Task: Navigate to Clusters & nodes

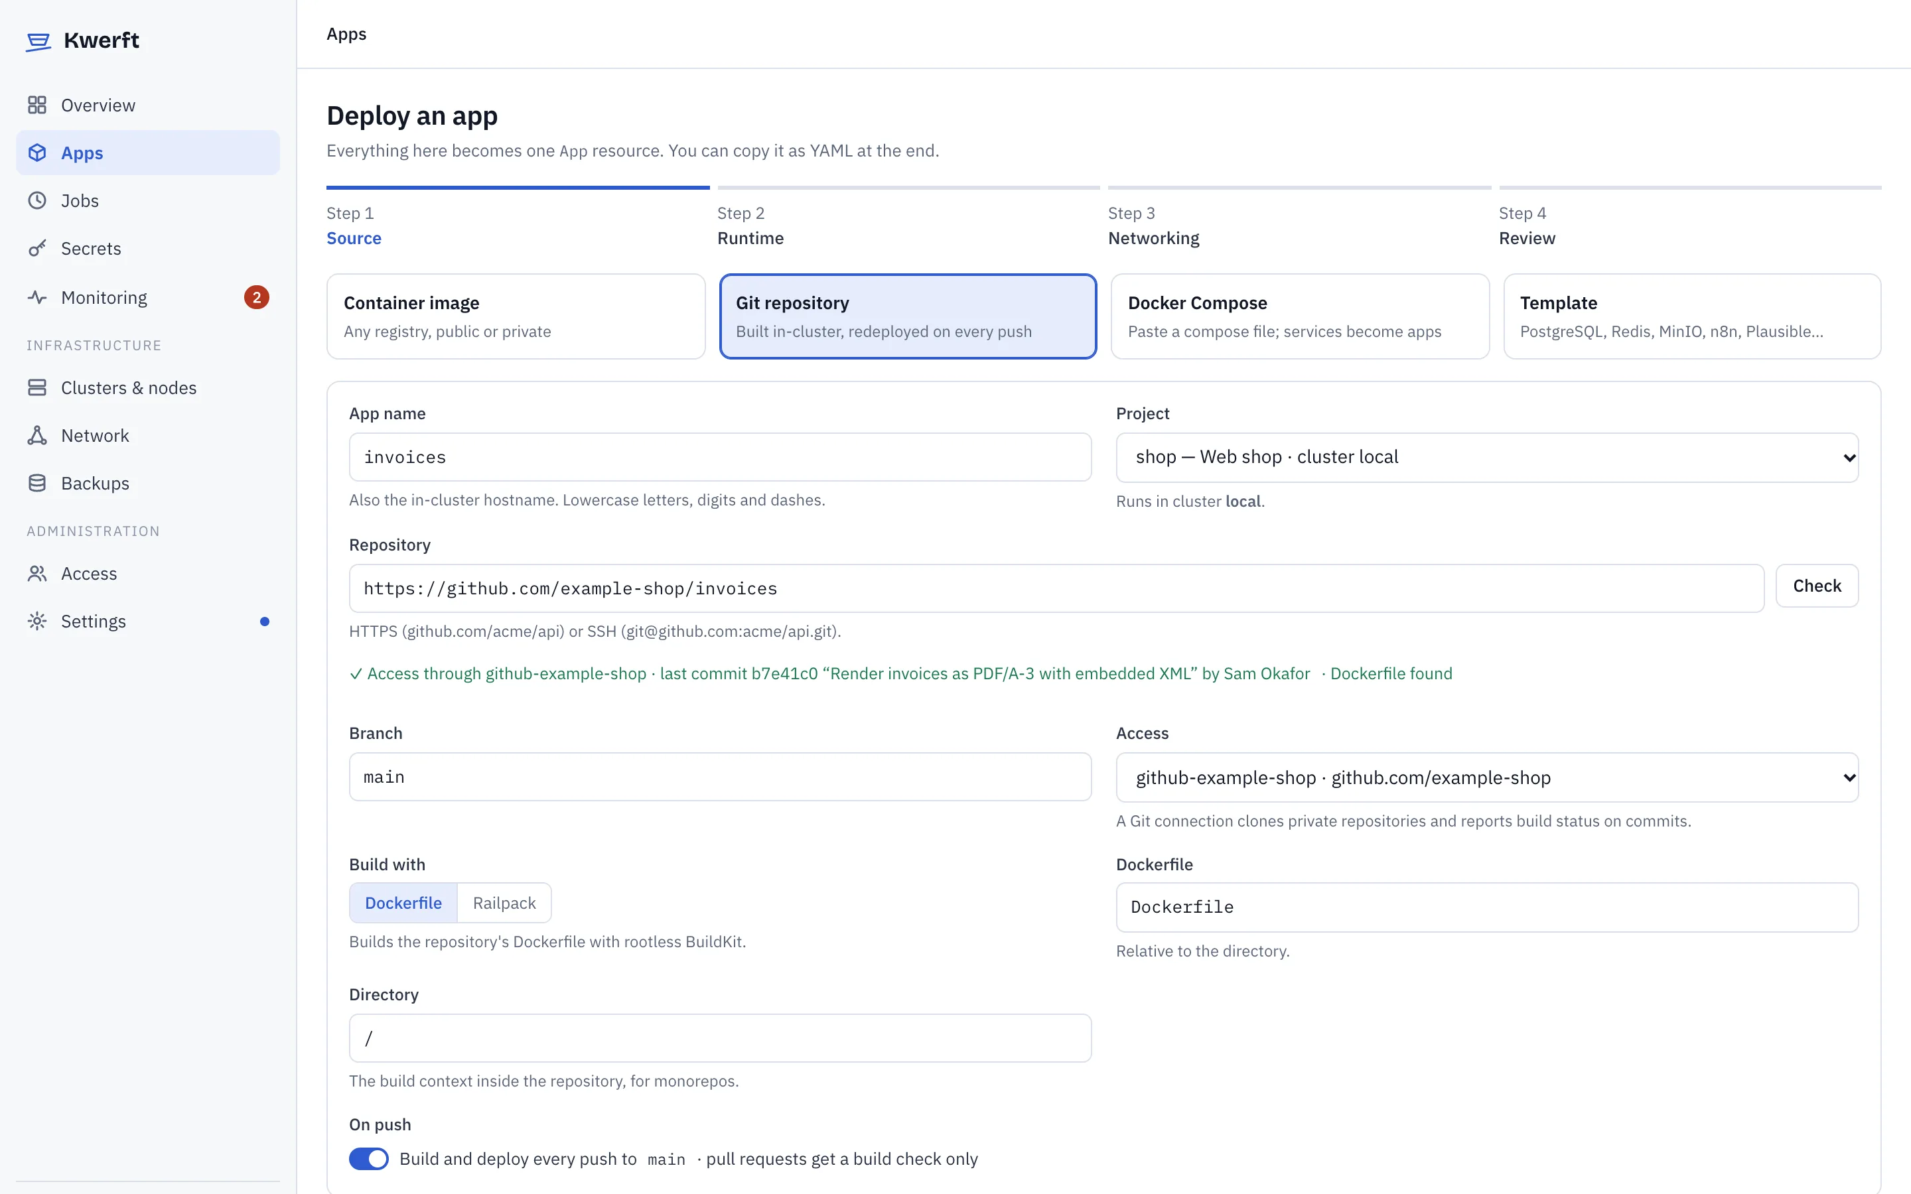Action: click(148, 388)
